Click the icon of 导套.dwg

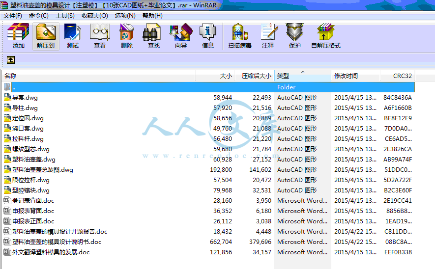click(7, 98)
